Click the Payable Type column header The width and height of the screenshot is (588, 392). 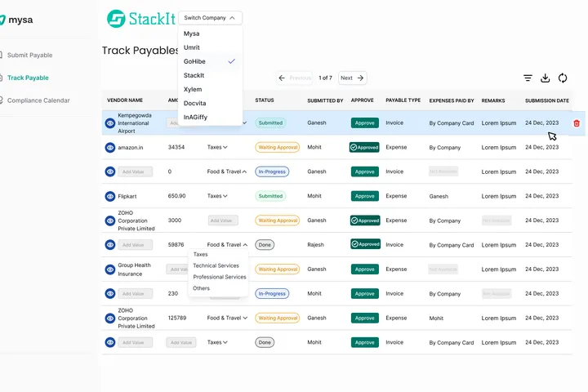point(403,100)
